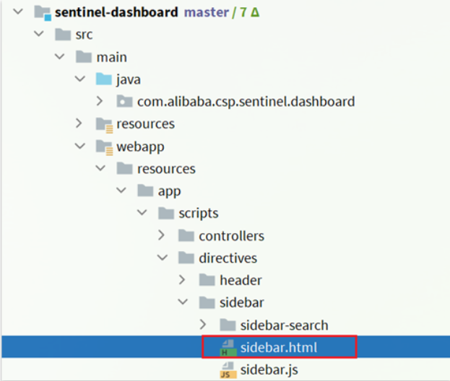Select the sidebar folder label

click(x=242, y=302)
